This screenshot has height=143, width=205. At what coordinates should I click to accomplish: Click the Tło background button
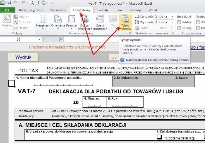[x=113, y=21]
